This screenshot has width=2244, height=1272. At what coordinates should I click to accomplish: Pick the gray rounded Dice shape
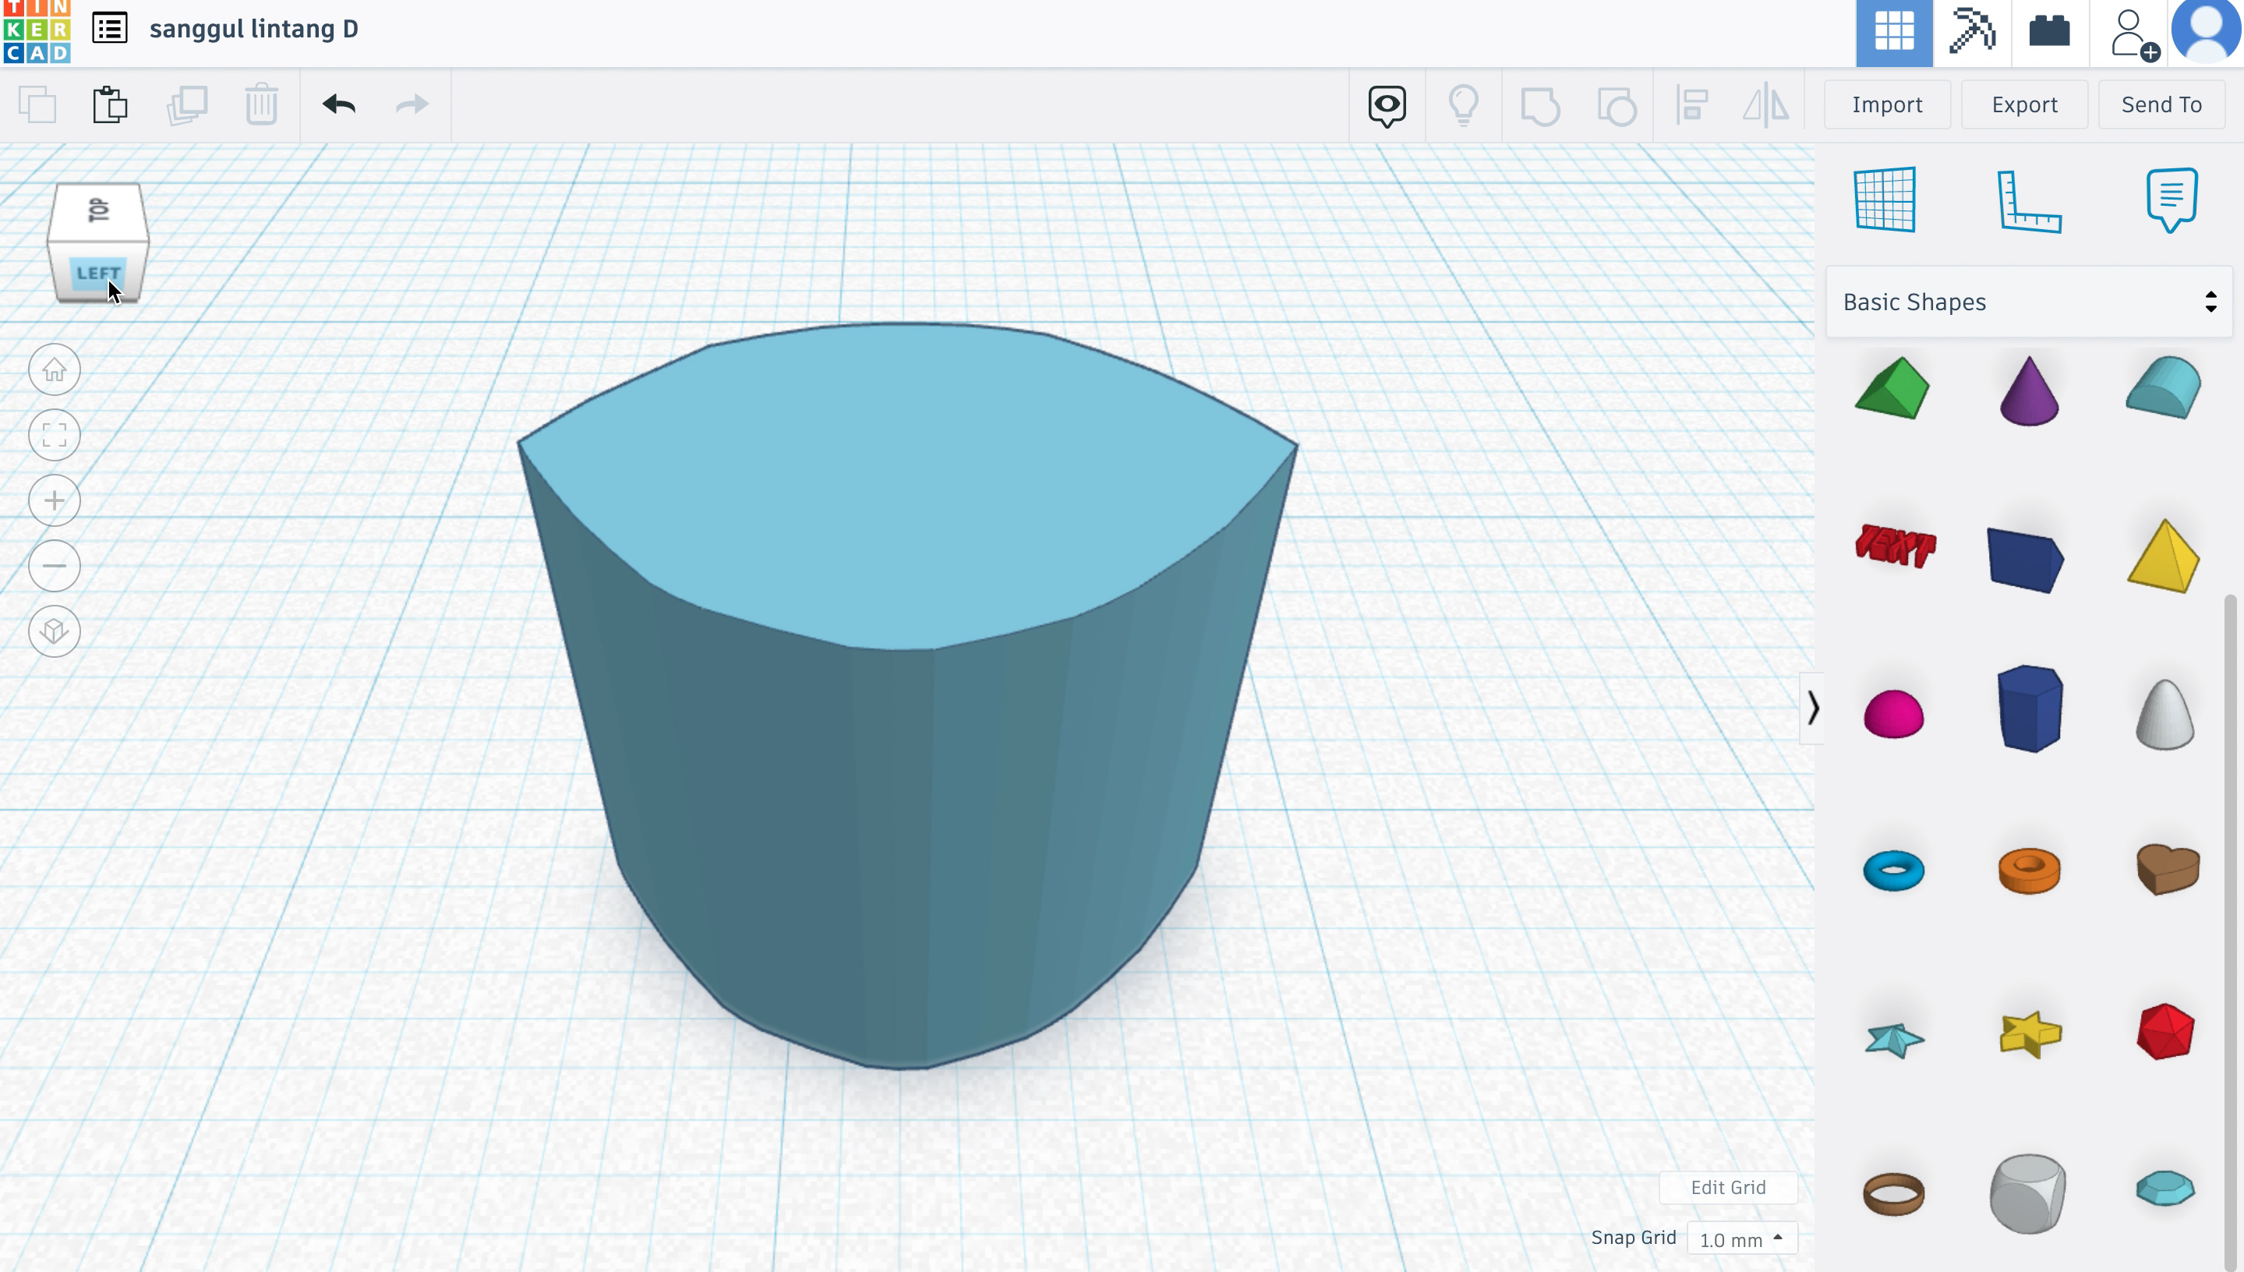(x=2028, y=1194)
